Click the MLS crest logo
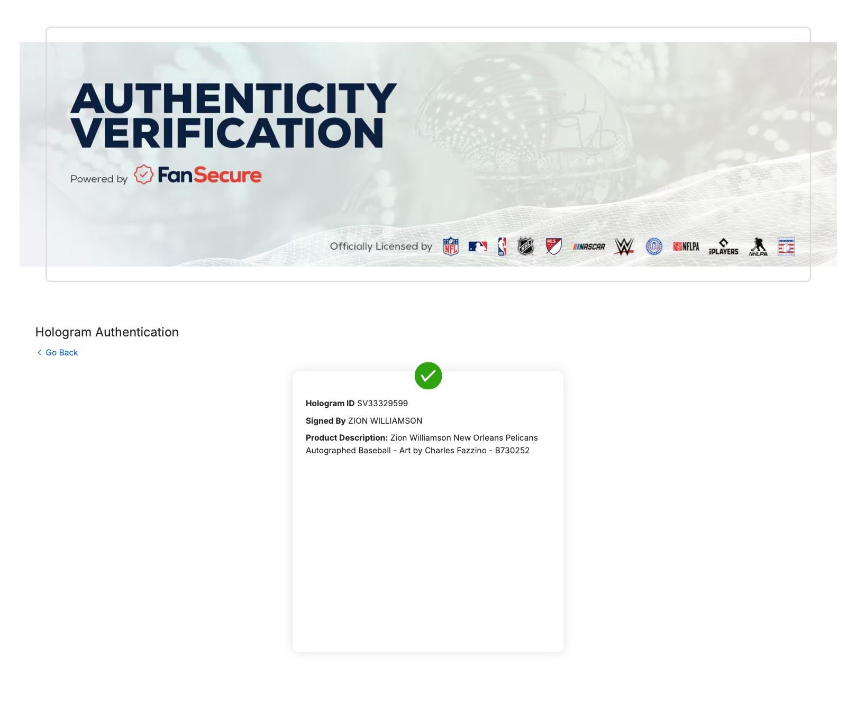 point(553,246)
